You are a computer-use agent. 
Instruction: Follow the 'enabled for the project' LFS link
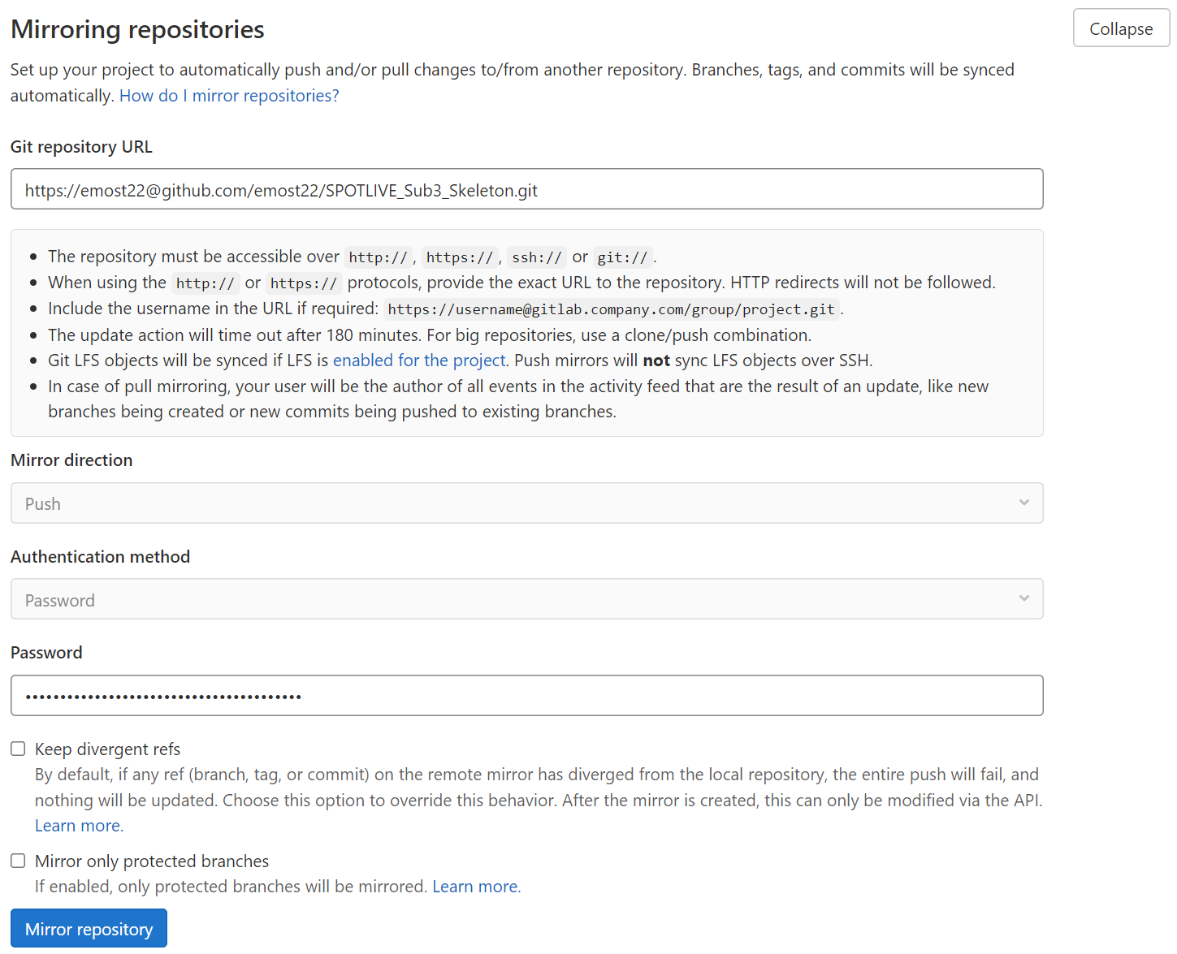click(x=419, y=360)
